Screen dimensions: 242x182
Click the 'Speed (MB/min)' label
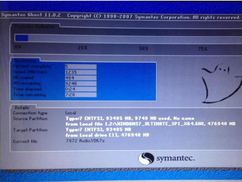point(30,72)
